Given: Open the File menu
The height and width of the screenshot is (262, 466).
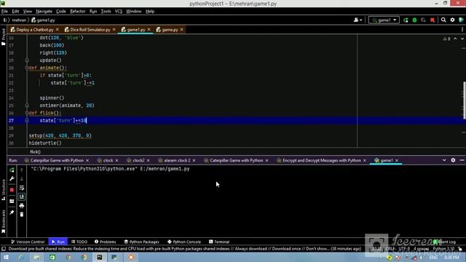Looking at the screenshot, I should pos(4,12).
